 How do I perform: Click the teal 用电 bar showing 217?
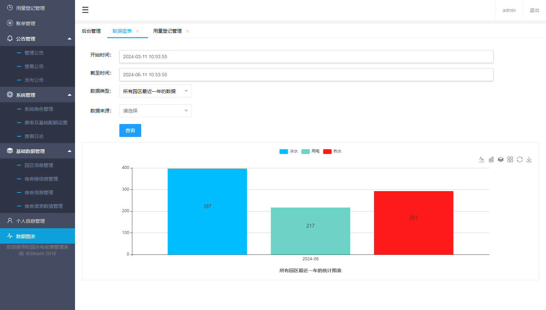310,231
